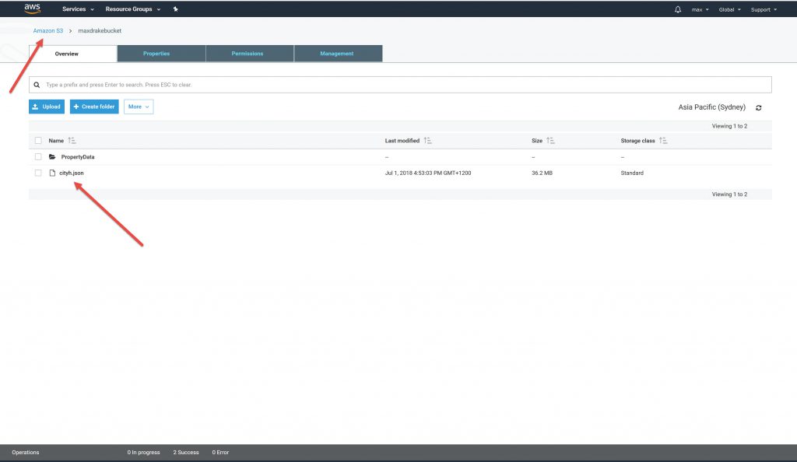Sort by Name using sort icon
The height and width of the screenshot is (462, 797).
[72, 141]
